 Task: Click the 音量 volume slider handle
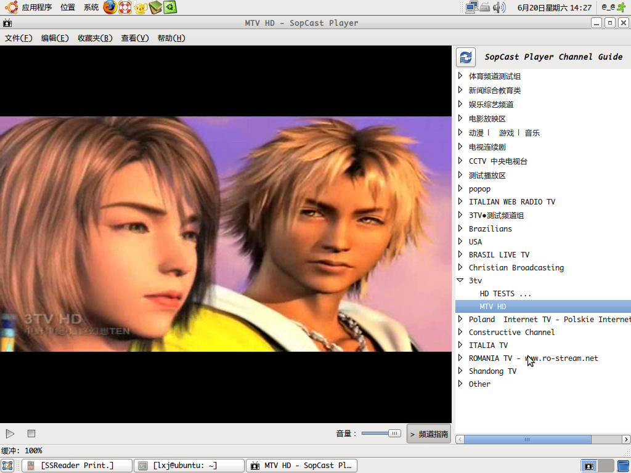click(x=394, y=433)
